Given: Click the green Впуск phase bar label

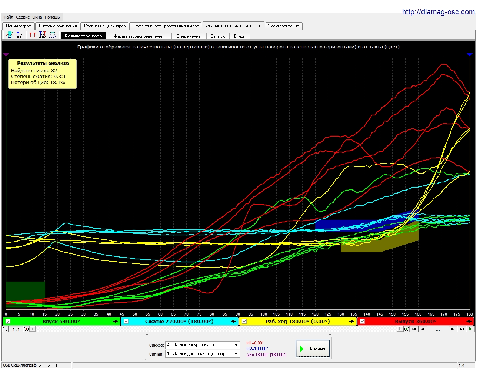Looking at the screenshot, I should click(61, 322).
